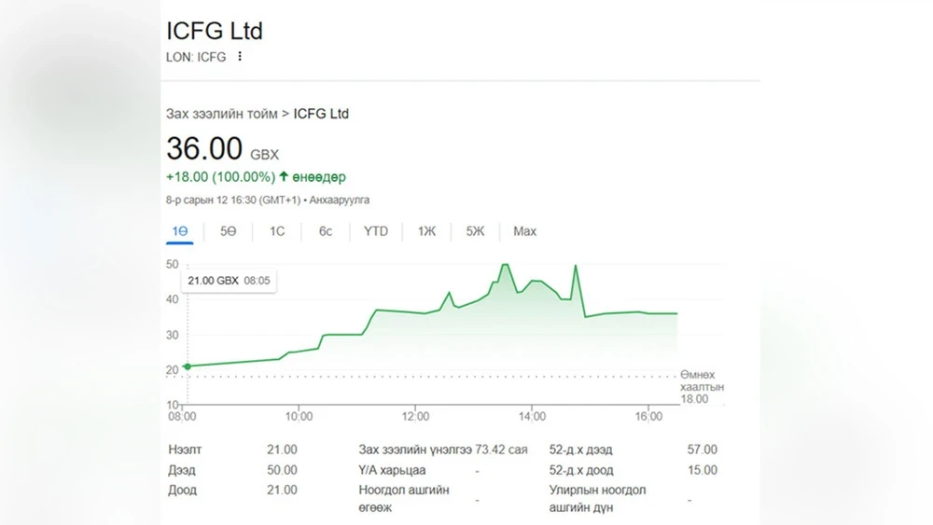Screen dimensions: 933x525
Task: Click the green up-arrow beside the price change
Action: click(284, 176)
